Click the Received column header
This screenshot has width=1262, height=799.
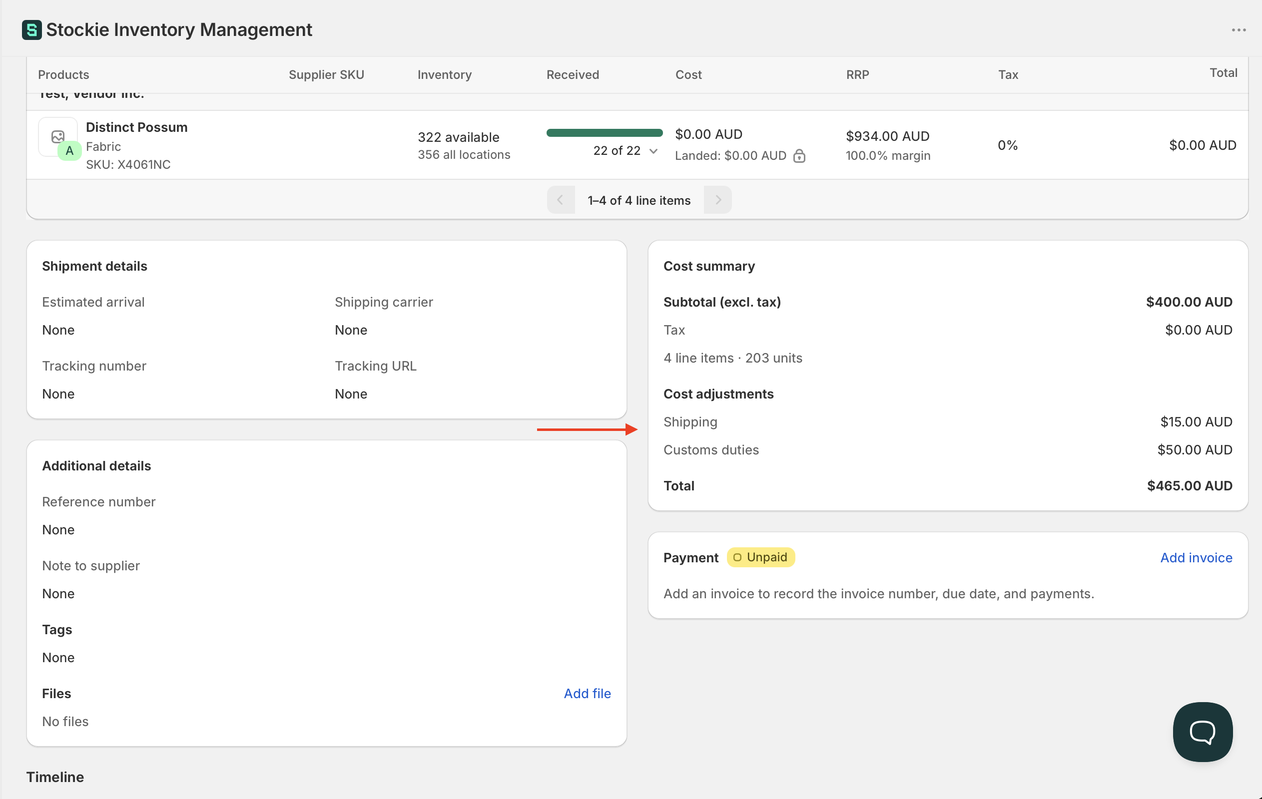pos(573,74)
